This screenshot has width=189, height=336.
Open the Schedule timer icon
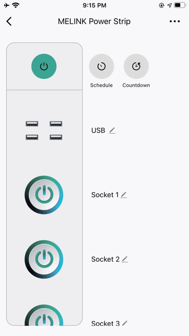(102, 66)
